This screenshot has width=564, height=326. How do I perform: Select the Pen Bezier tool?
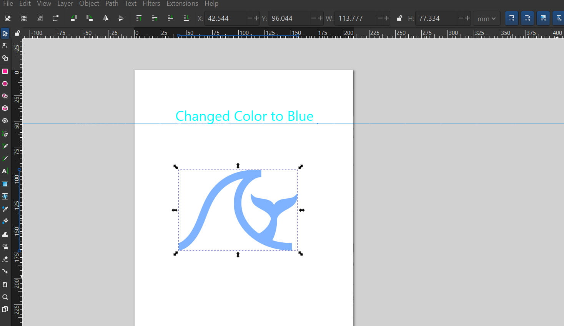pos(5,134)
